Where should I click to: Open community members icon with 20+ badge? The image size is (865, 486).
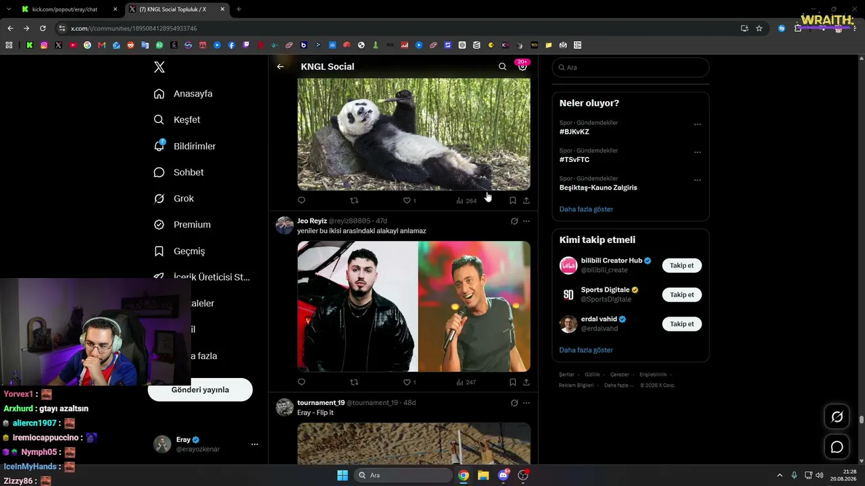pyautogui.click(x=522, y=66)
